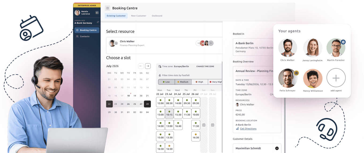Choose the 16:40 slot on Wednesday
The image size is (364, 153).
click(178, 125)
